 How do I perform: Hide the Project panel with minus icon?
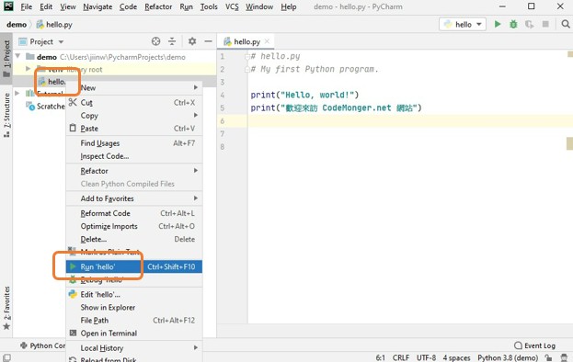point(208,41)
